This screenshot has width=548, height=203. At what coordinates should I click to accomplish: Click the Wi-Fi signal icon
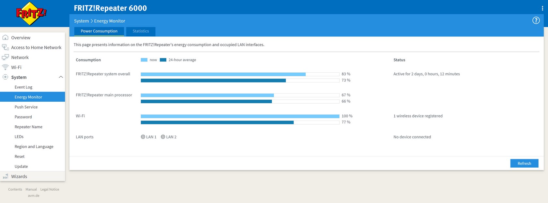[x=5, y=67]
